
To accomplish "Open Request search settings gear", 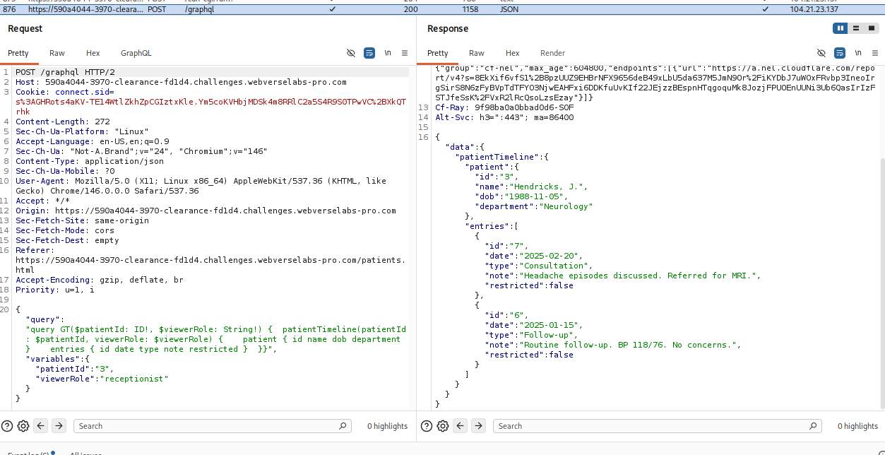I will point(23,426).
